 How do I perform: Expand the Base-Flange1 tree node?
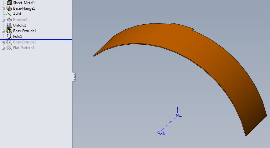pyautogui.click(x=3, y=9)
